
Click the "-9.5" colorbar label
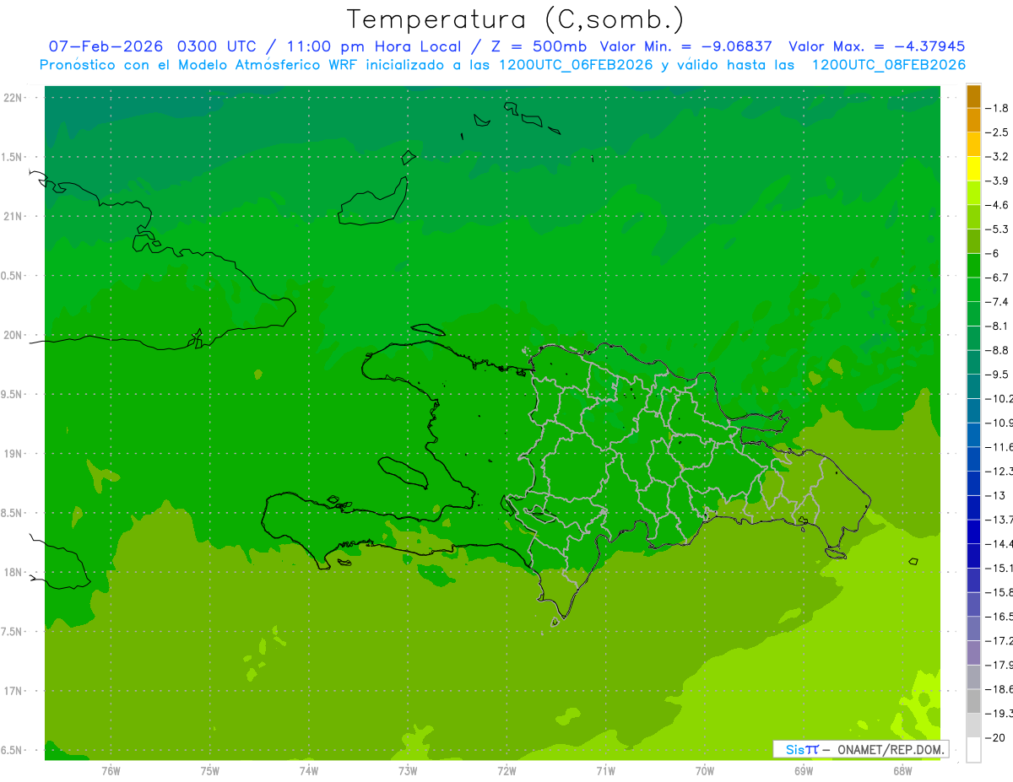[x=999, y=375]
